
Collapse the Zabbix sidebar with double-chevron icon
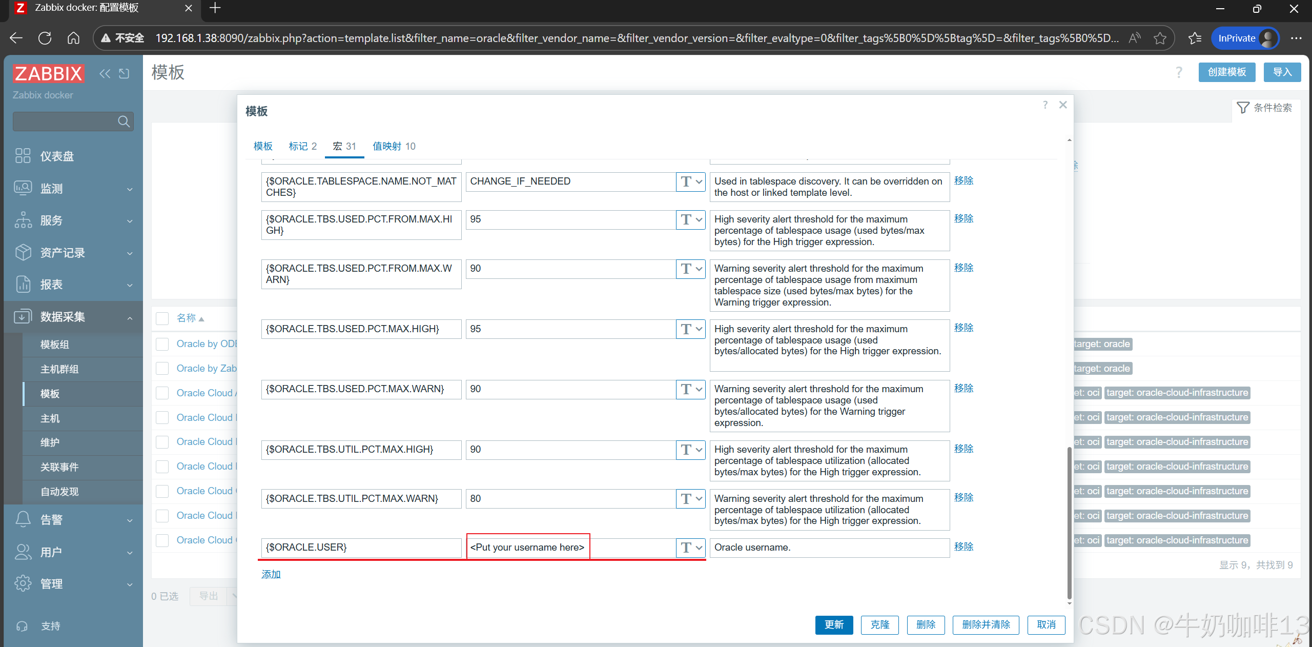(x=105, y=74)
